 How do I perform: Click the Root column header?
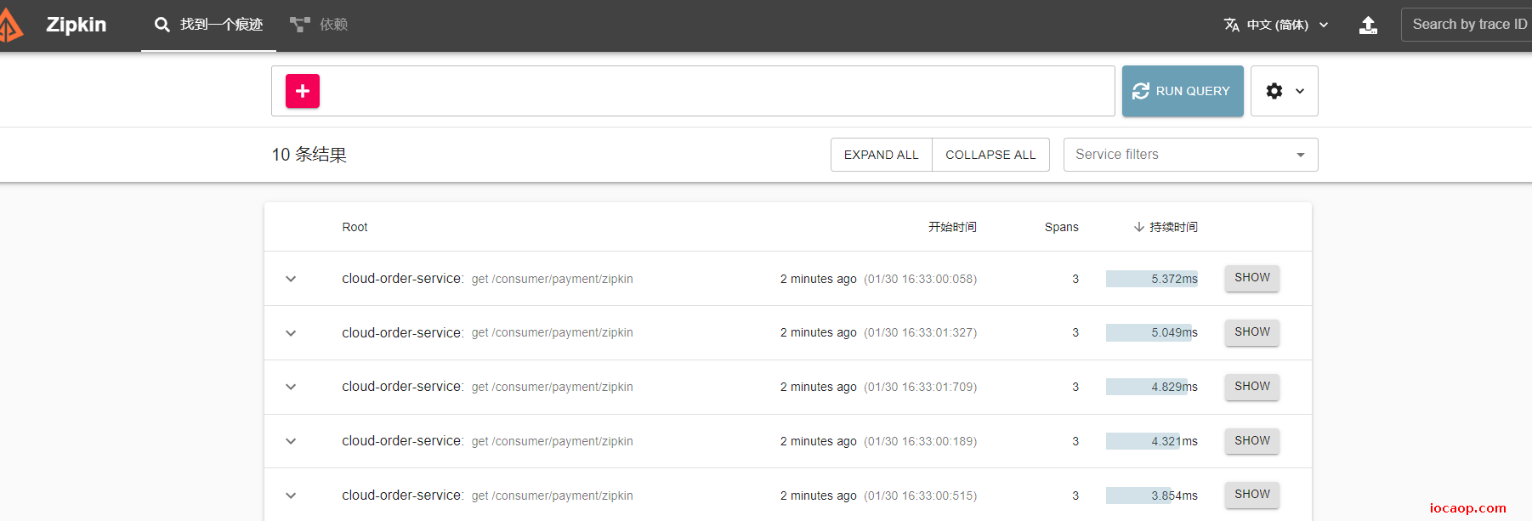pyautogui.click(x=355, y=227)
